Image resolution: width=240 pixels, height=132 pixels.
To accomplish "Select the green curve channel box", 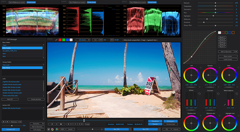I will pos(226,33).
